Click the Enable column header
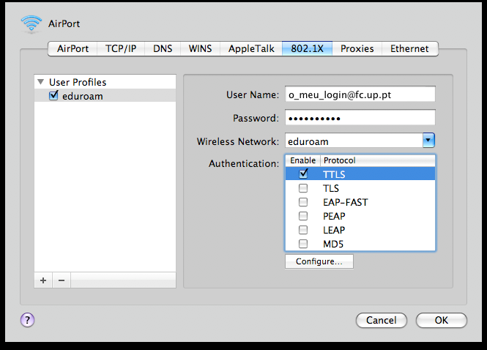 click(303, 160)
